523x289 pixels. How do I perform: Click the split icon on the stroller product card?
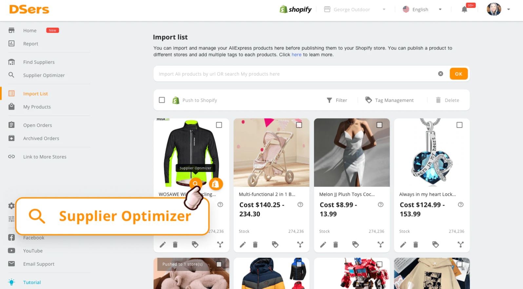click(300, 244)
